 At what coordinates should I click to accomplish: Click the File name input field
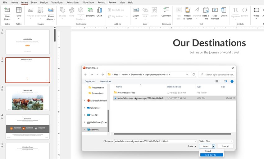pos(154,141)
